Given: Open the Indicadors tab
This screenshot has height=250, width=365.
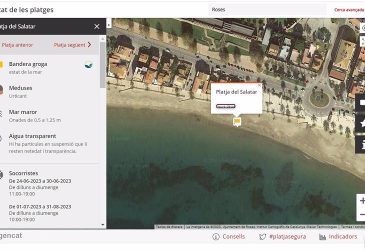Looking at the screenshot, I should 342,237.
